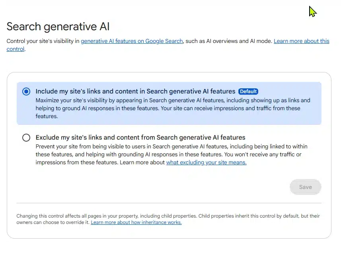This screenshot has width=341, height=253.
Task: Open generative AI features on Google Search link
Action: (x=132, y=41)
